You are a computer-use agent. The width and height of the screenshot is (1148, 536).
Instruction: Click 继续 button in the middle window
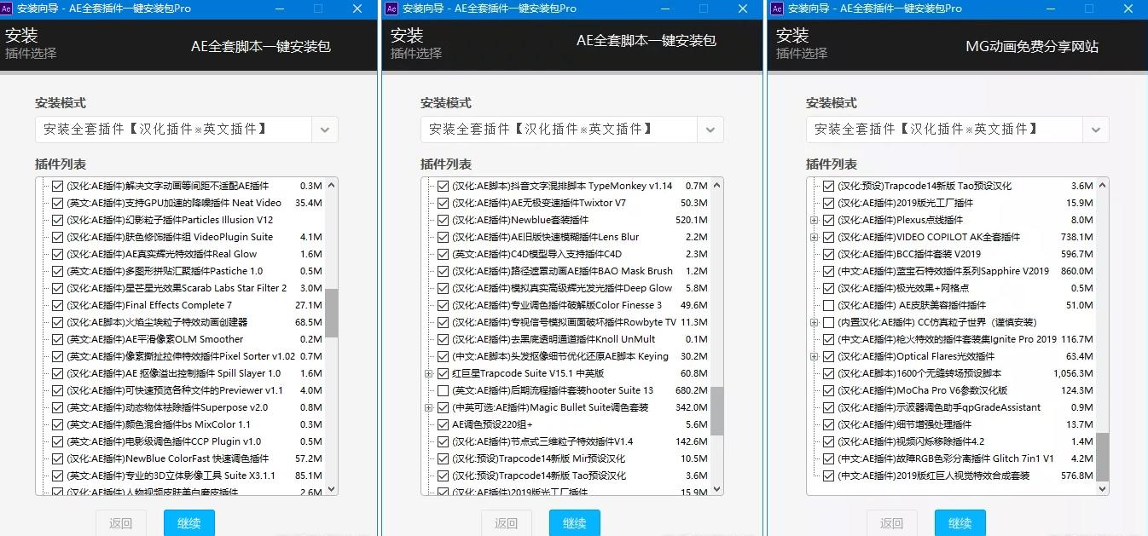click(x=575, y=523)
